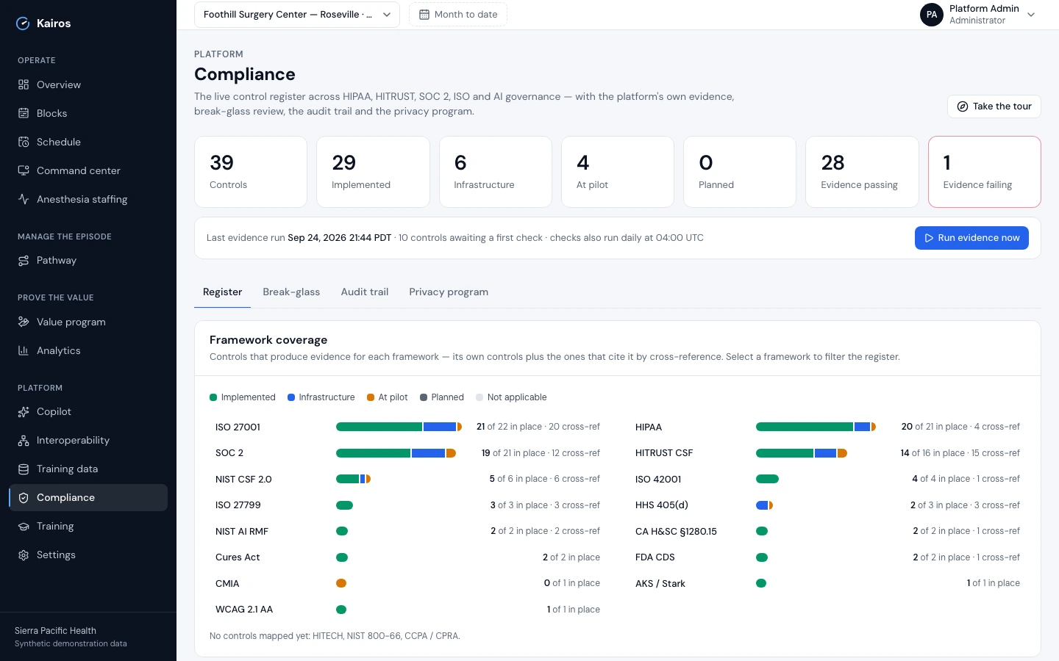Screen dimensions: 1059x661
Task: Select the Compliance shield icon
Action: [x=24, y=498]
